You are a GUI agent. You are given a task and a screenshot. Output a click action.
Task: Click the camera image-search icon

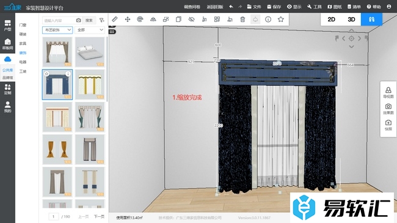point(79,20)
